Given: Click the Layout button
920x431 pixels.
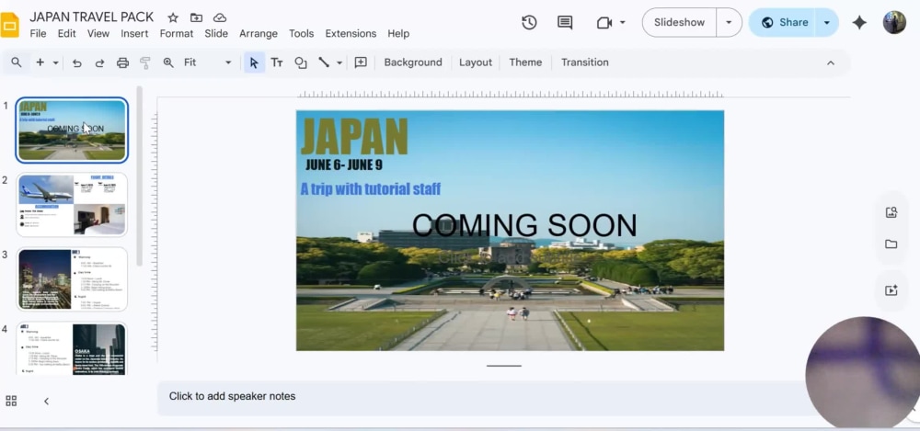Looking at the screenshot, I should (476, 62).
